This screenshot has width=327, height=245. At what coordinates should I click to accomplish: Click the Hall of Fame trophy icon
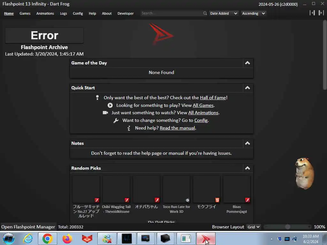tap(97, 98)
